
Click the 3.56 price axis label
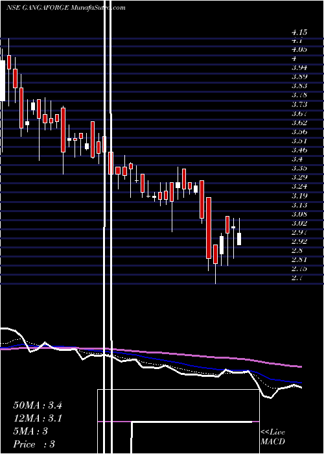299,132
